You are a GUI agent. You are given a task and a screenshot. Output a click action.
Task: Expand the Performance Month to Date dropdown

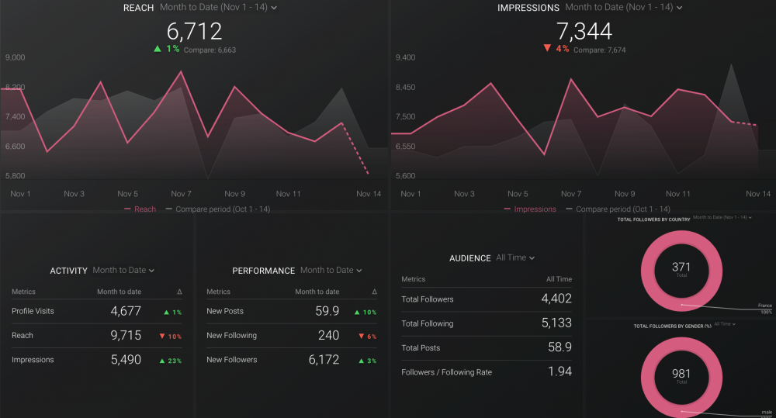[x=331, y=270]
